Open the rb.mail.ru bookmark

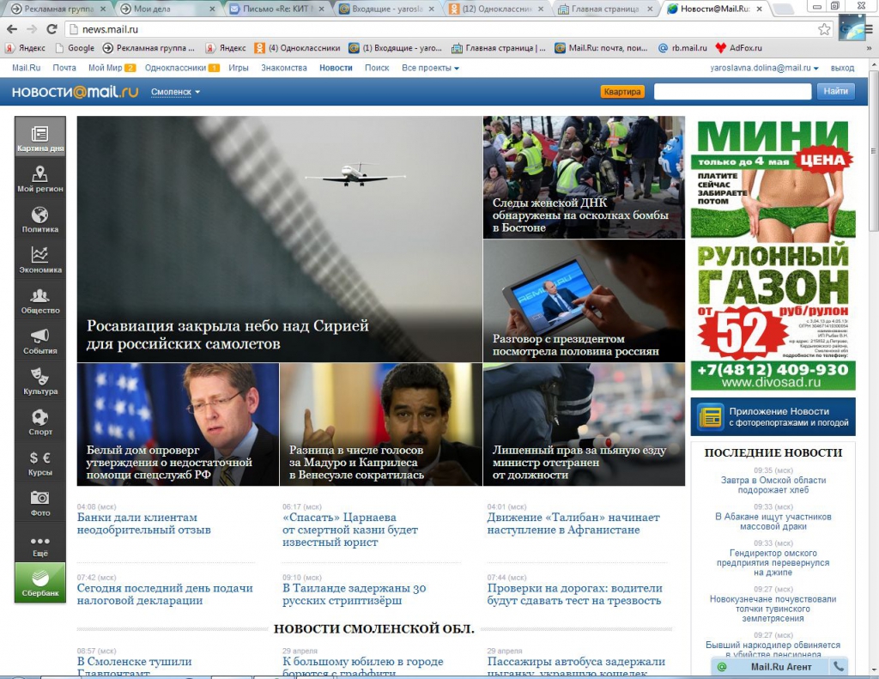tap(682, 48)
